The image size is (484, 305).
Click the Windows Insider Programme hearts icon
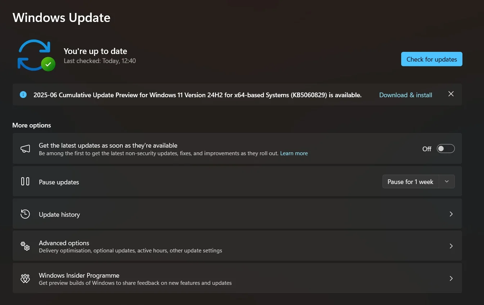click(x=25, y=279)
